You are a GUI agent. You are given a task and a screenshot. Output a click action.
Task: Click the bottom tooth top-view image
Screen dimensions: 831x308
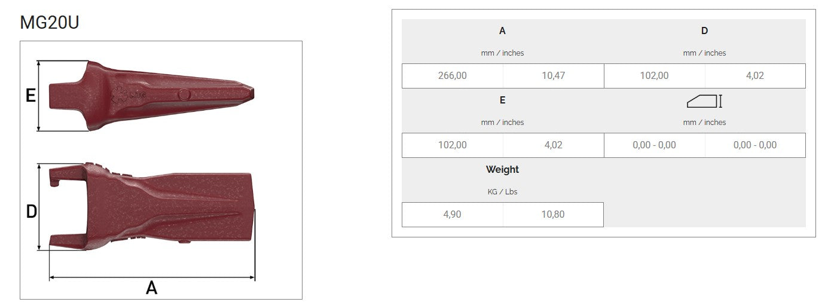point(152,206)
